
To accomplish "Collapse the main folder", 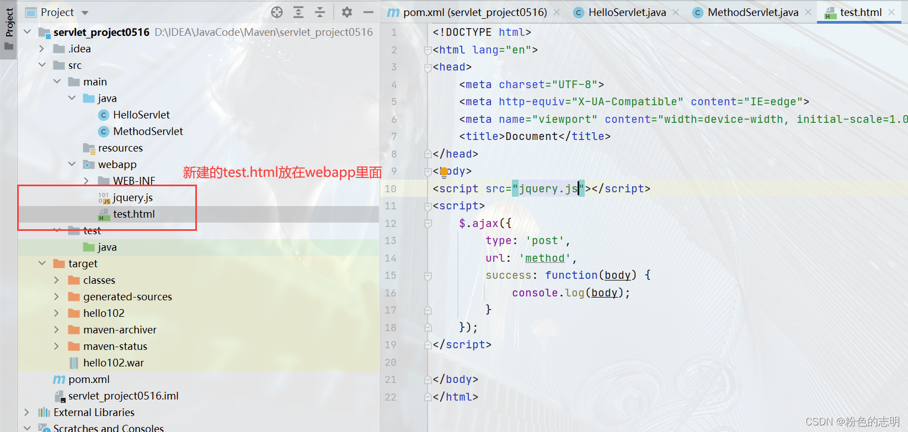I will pos(57,82).
